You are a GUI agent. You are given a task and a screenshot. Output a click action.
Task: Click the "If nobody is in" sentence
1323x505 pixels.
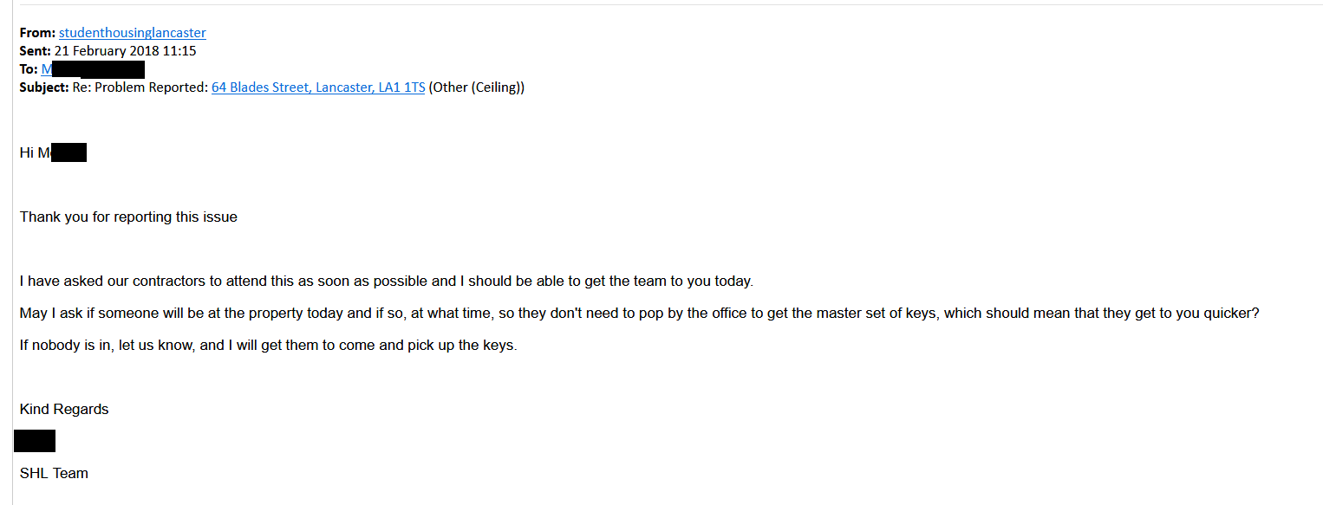[268, 346]
